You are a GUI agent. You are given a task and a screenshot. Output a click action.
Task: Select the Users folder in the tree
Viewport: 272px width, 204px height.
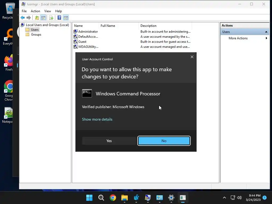(35, 30)
